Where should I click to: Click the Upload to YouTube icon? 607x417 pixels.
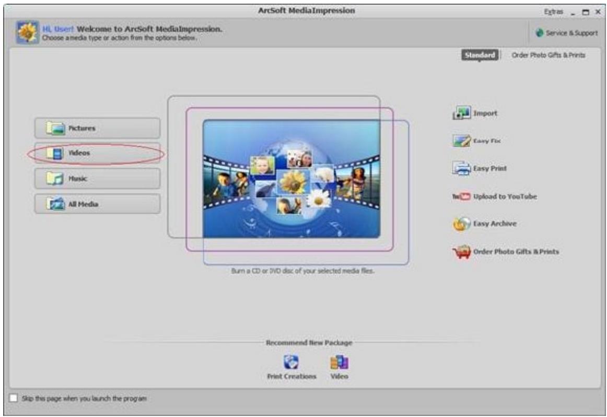[x=461, y=196]
